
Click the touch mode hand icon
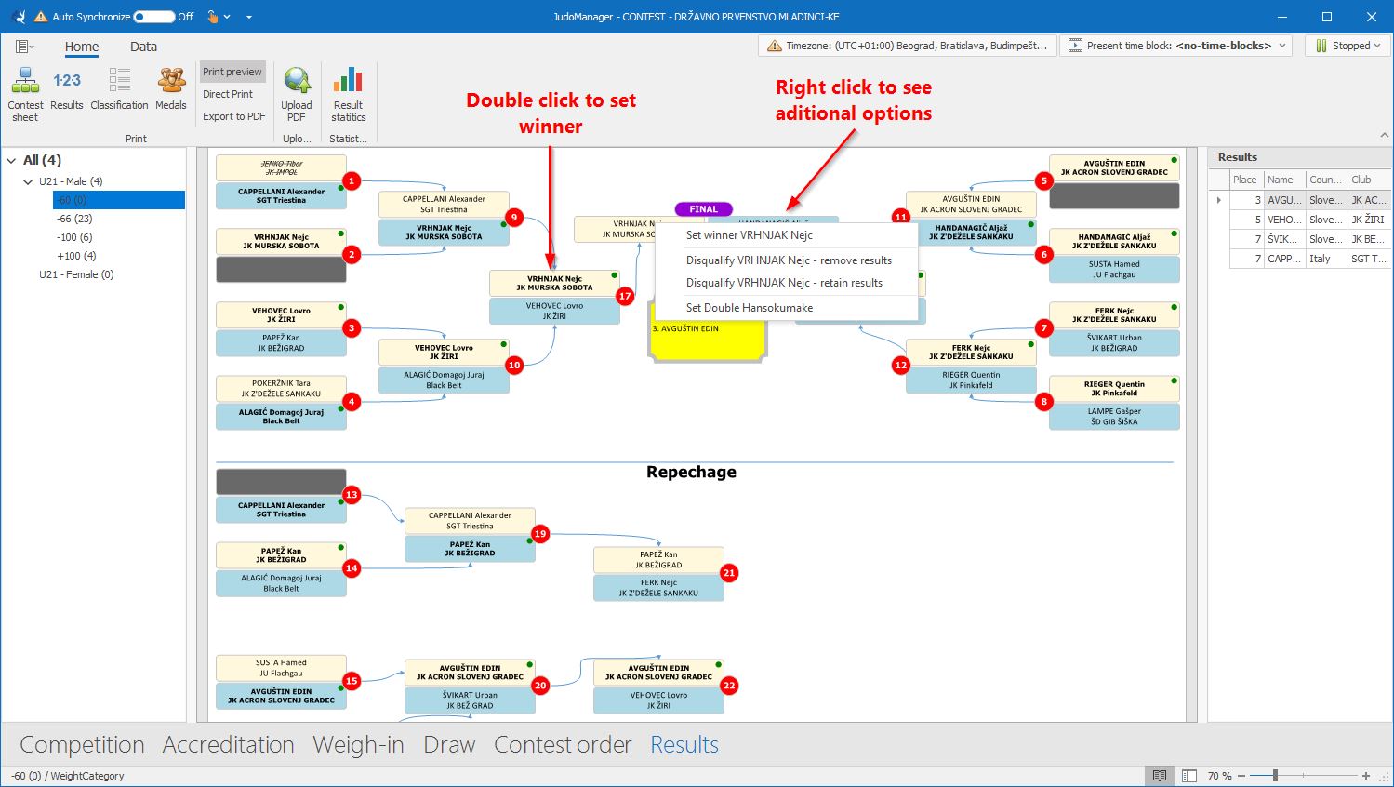coord(213,17)
